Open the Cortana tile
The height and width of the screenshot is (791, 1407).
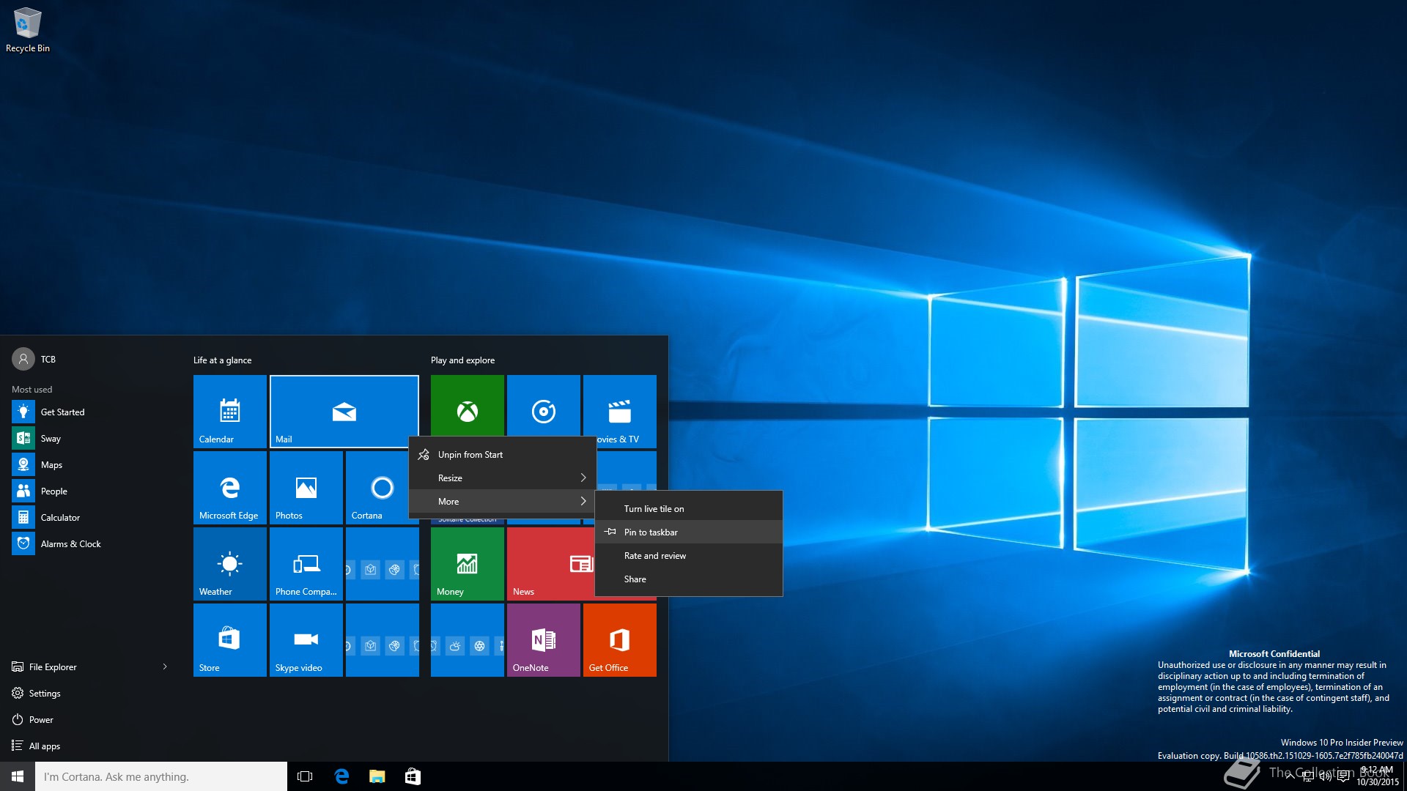tap(377, 488)
